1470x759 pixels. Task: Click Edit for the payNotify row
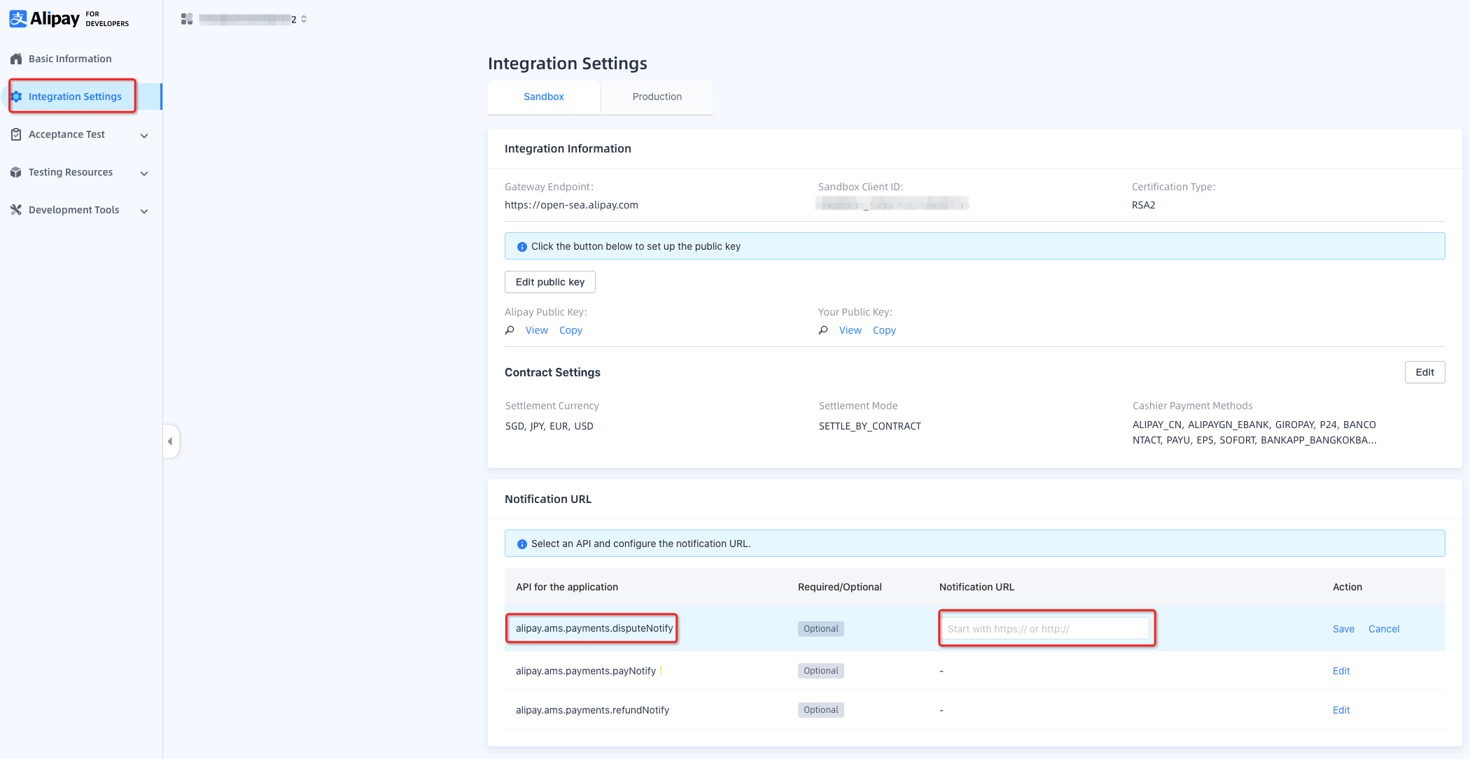tap(1340, 671)
